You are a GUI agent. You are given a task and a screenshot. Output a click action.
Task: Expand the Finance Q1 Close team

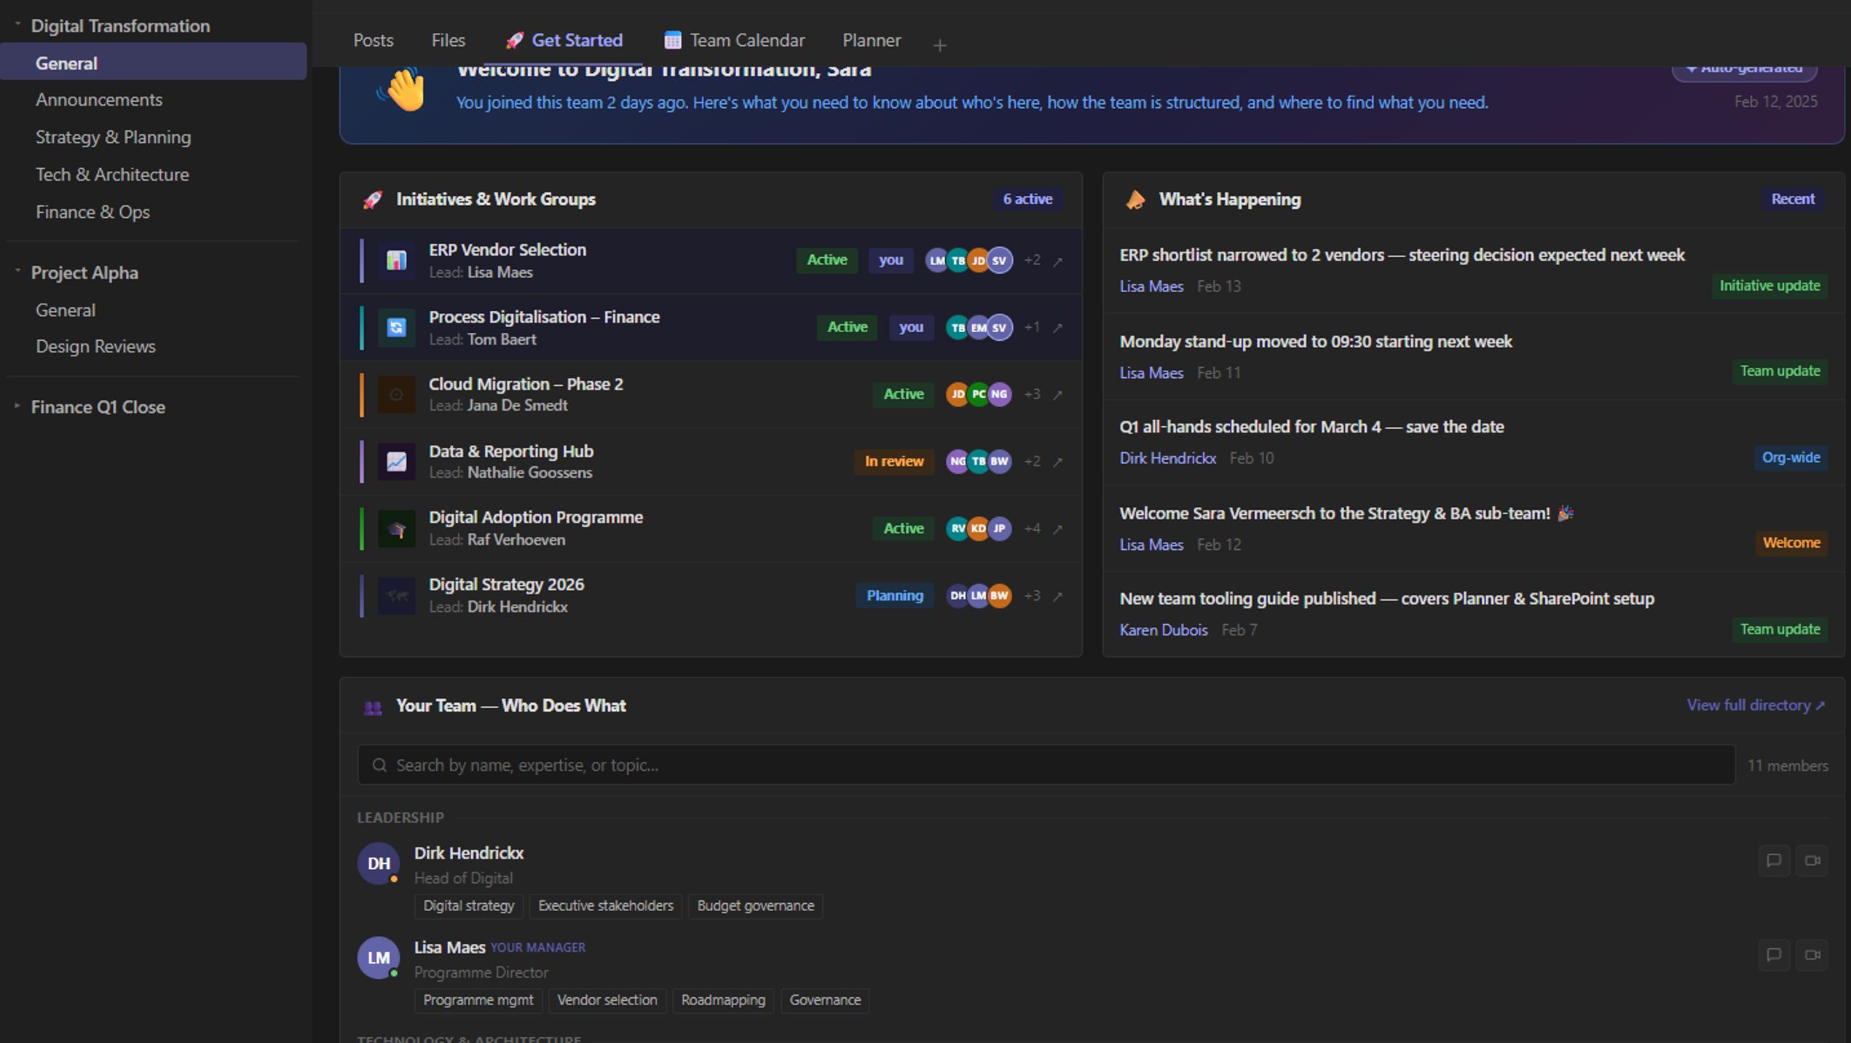click(x=17, y=406)
